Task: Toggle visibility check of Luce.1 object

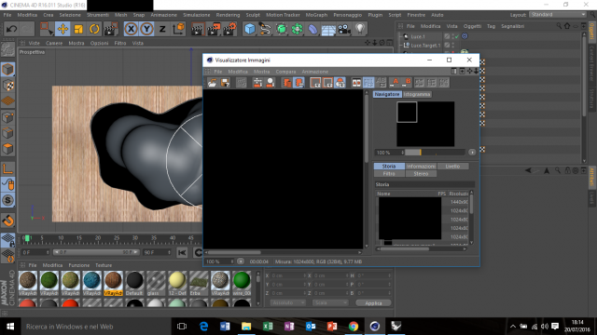Action: click(x=456, y=36)
